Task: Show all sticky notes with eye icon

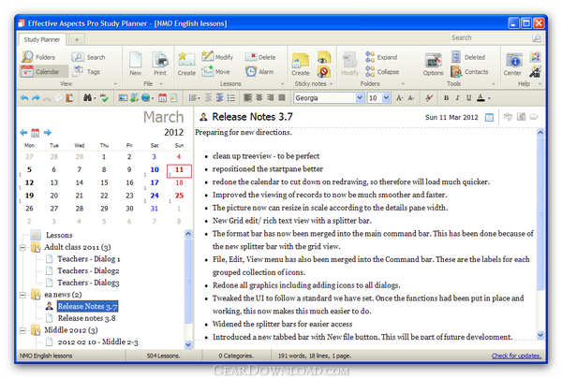Action: click(324, 57)
